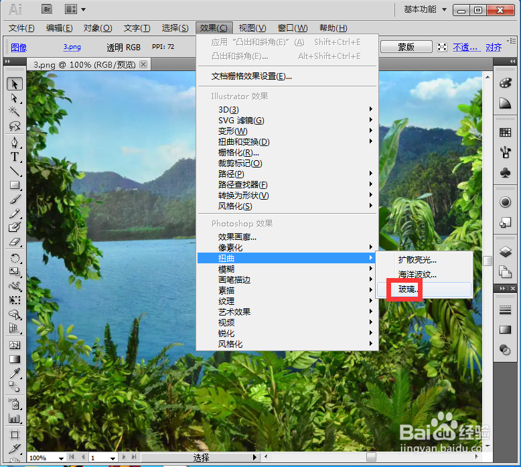The height and width of the screenshot is (467, 521).
Task: Select the Direct Selection tool
Action: (x=15, y=98)
